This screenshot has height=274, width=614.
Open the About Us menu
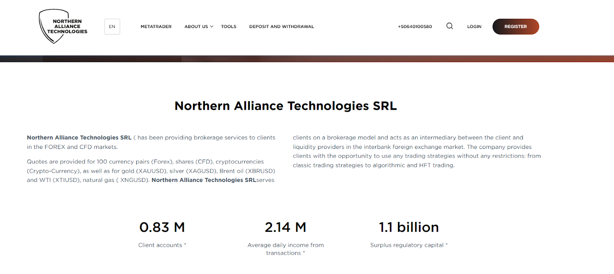196,26
